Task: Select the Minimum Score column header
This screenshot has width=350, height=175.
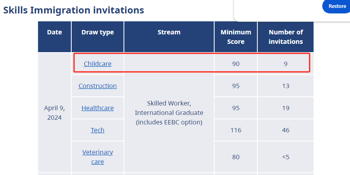Action: (x=236, y=37)
